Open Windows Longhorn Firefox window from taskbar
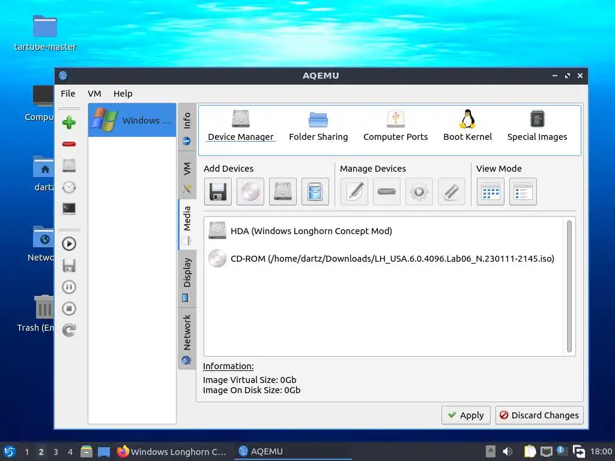615x461 pixels. (x=172, y=451)
